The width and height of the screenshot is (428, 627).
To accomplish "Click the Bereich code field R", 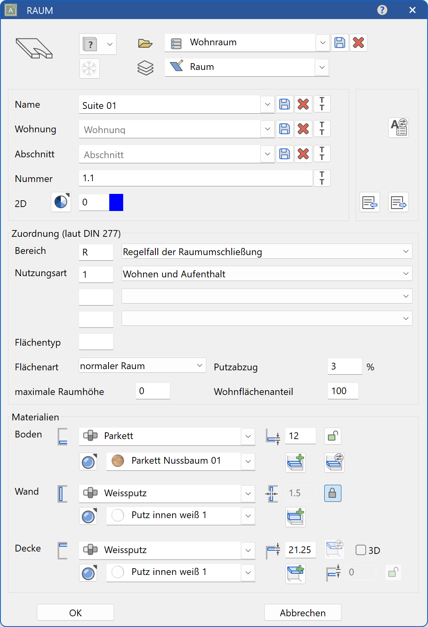I will (96, 252).
